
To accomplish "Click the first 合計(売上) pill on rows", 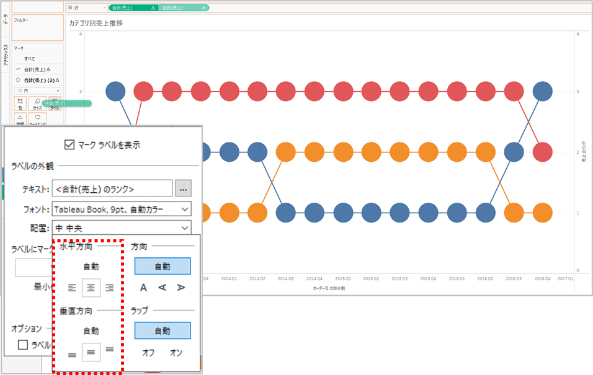I will pos(133,7).
